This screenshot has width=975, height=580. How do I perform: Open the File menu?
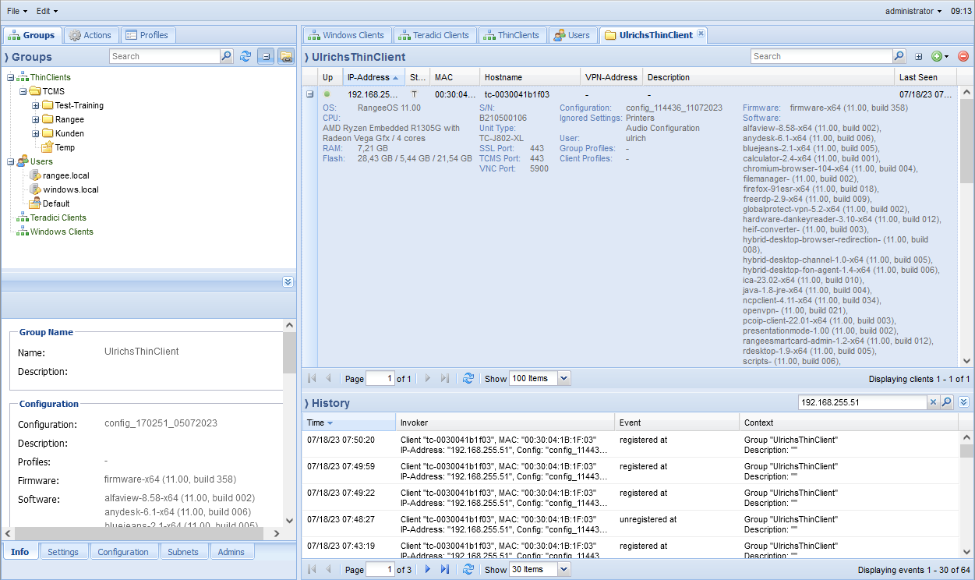click(x=16, y=12)
